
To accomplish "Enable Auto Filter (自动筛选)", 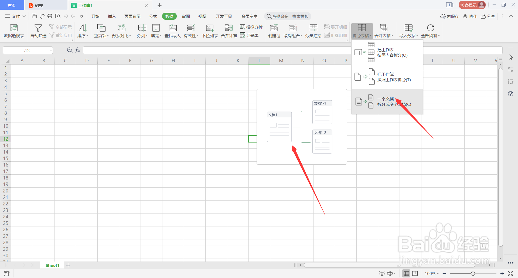I will 38,31.
